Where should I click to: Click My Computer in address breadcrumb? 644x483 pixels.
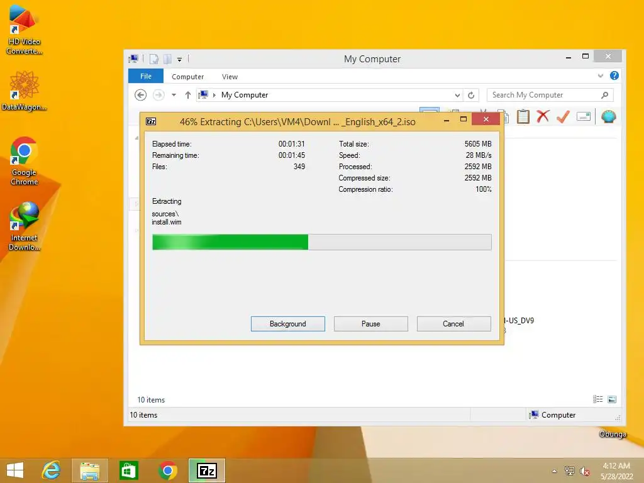245,95
